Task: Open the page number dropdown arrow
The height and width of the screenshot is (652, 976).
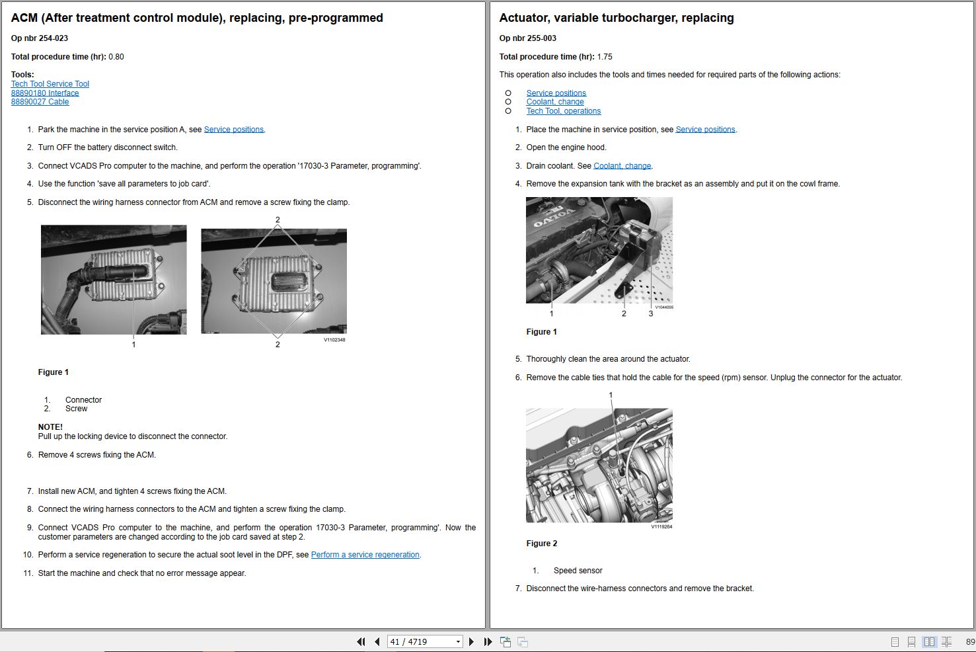Action: click(458, 641)
